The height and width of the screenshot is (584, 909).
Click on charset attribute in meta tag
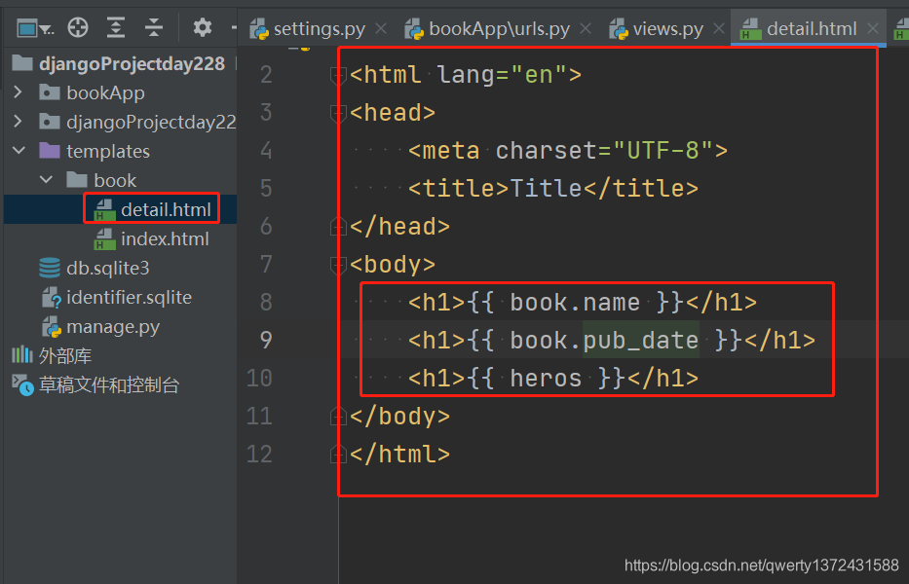(x=546, y=151)
